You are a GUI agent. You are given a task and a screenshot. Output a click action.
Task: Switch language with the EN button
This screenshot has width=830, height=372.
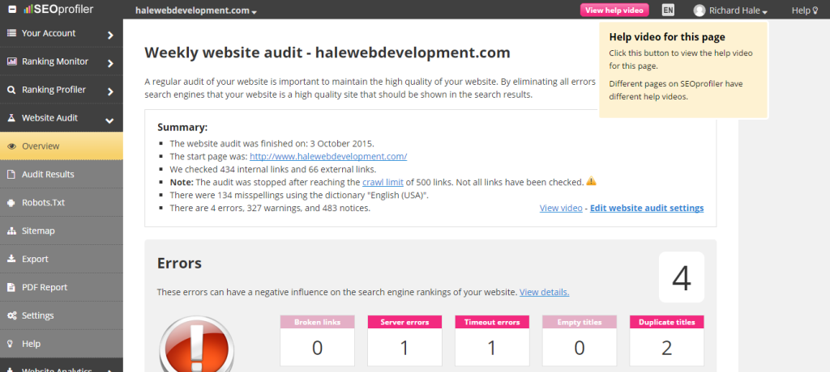pos(668,11)
